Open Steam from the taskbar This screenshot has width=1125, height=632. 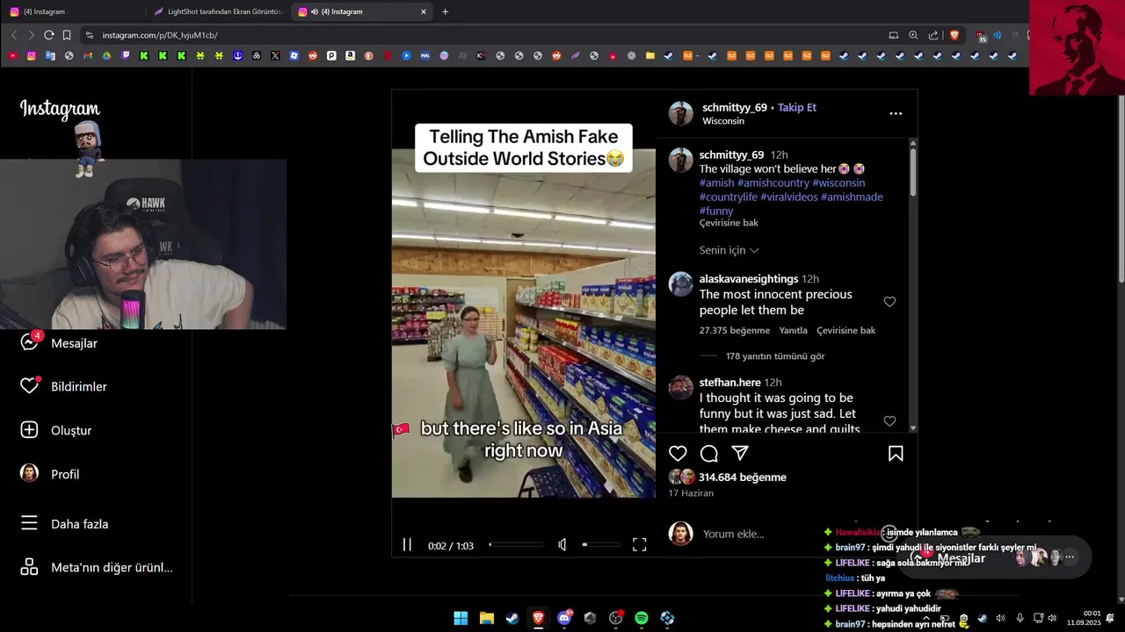[x=512, y=618]
